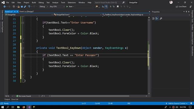Open Properties window position dropdown
194x109 pixels.
click(184, 12)
